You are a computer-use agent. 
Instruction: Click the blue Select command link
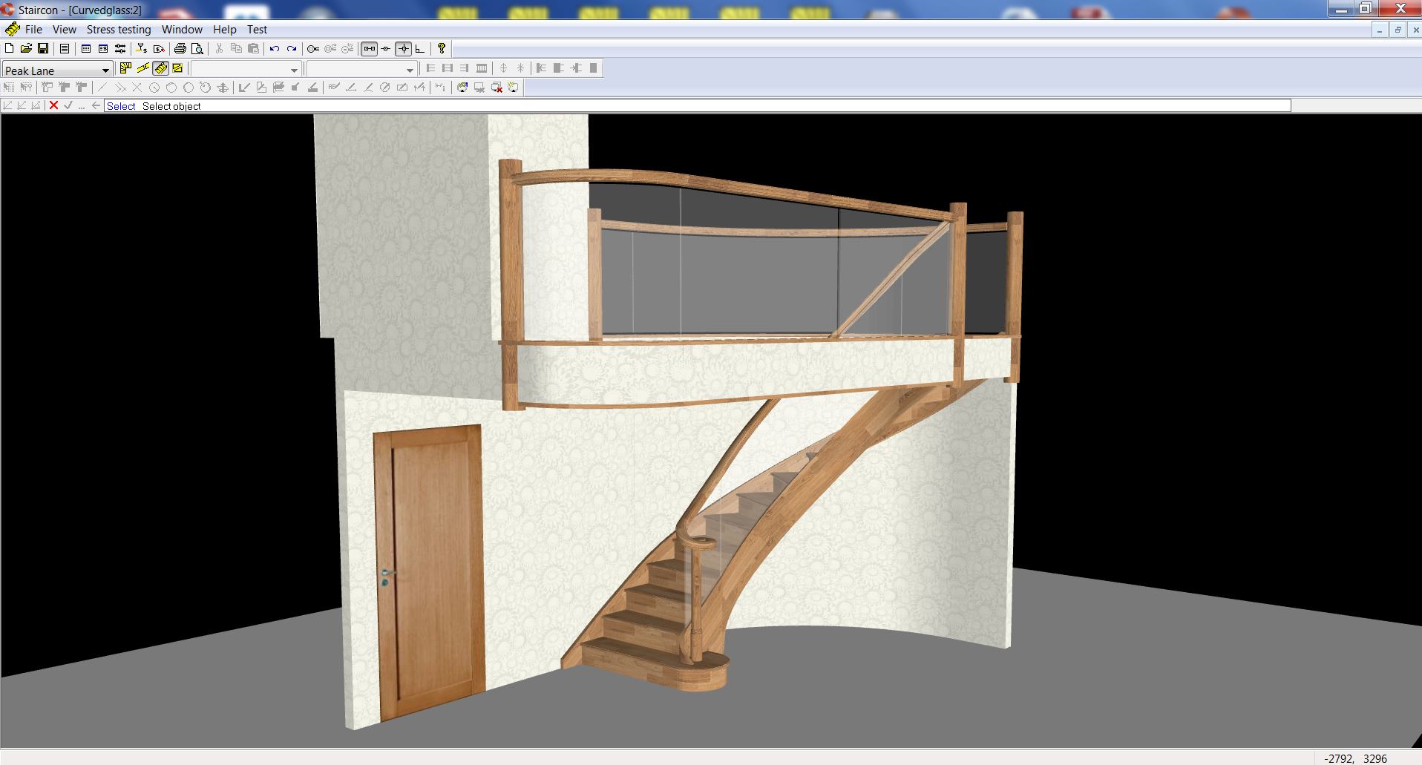(x=121, y=105)
